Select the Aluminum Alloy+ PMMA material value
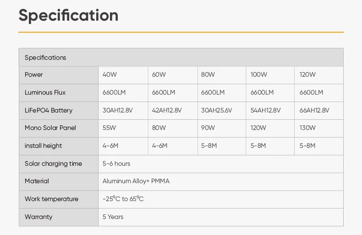 point(136,181)
